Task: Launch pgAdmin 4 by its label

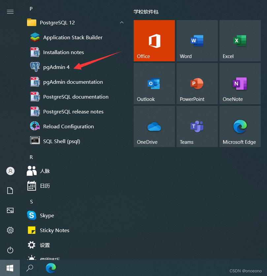Action: click(56, 67)
